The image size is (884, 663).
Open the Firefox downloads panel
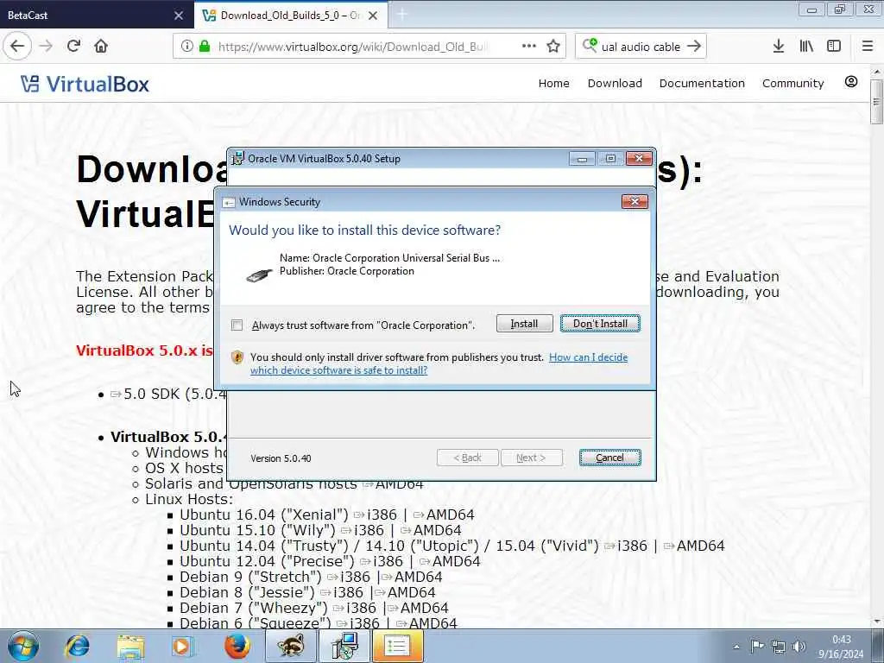(779, 47)
